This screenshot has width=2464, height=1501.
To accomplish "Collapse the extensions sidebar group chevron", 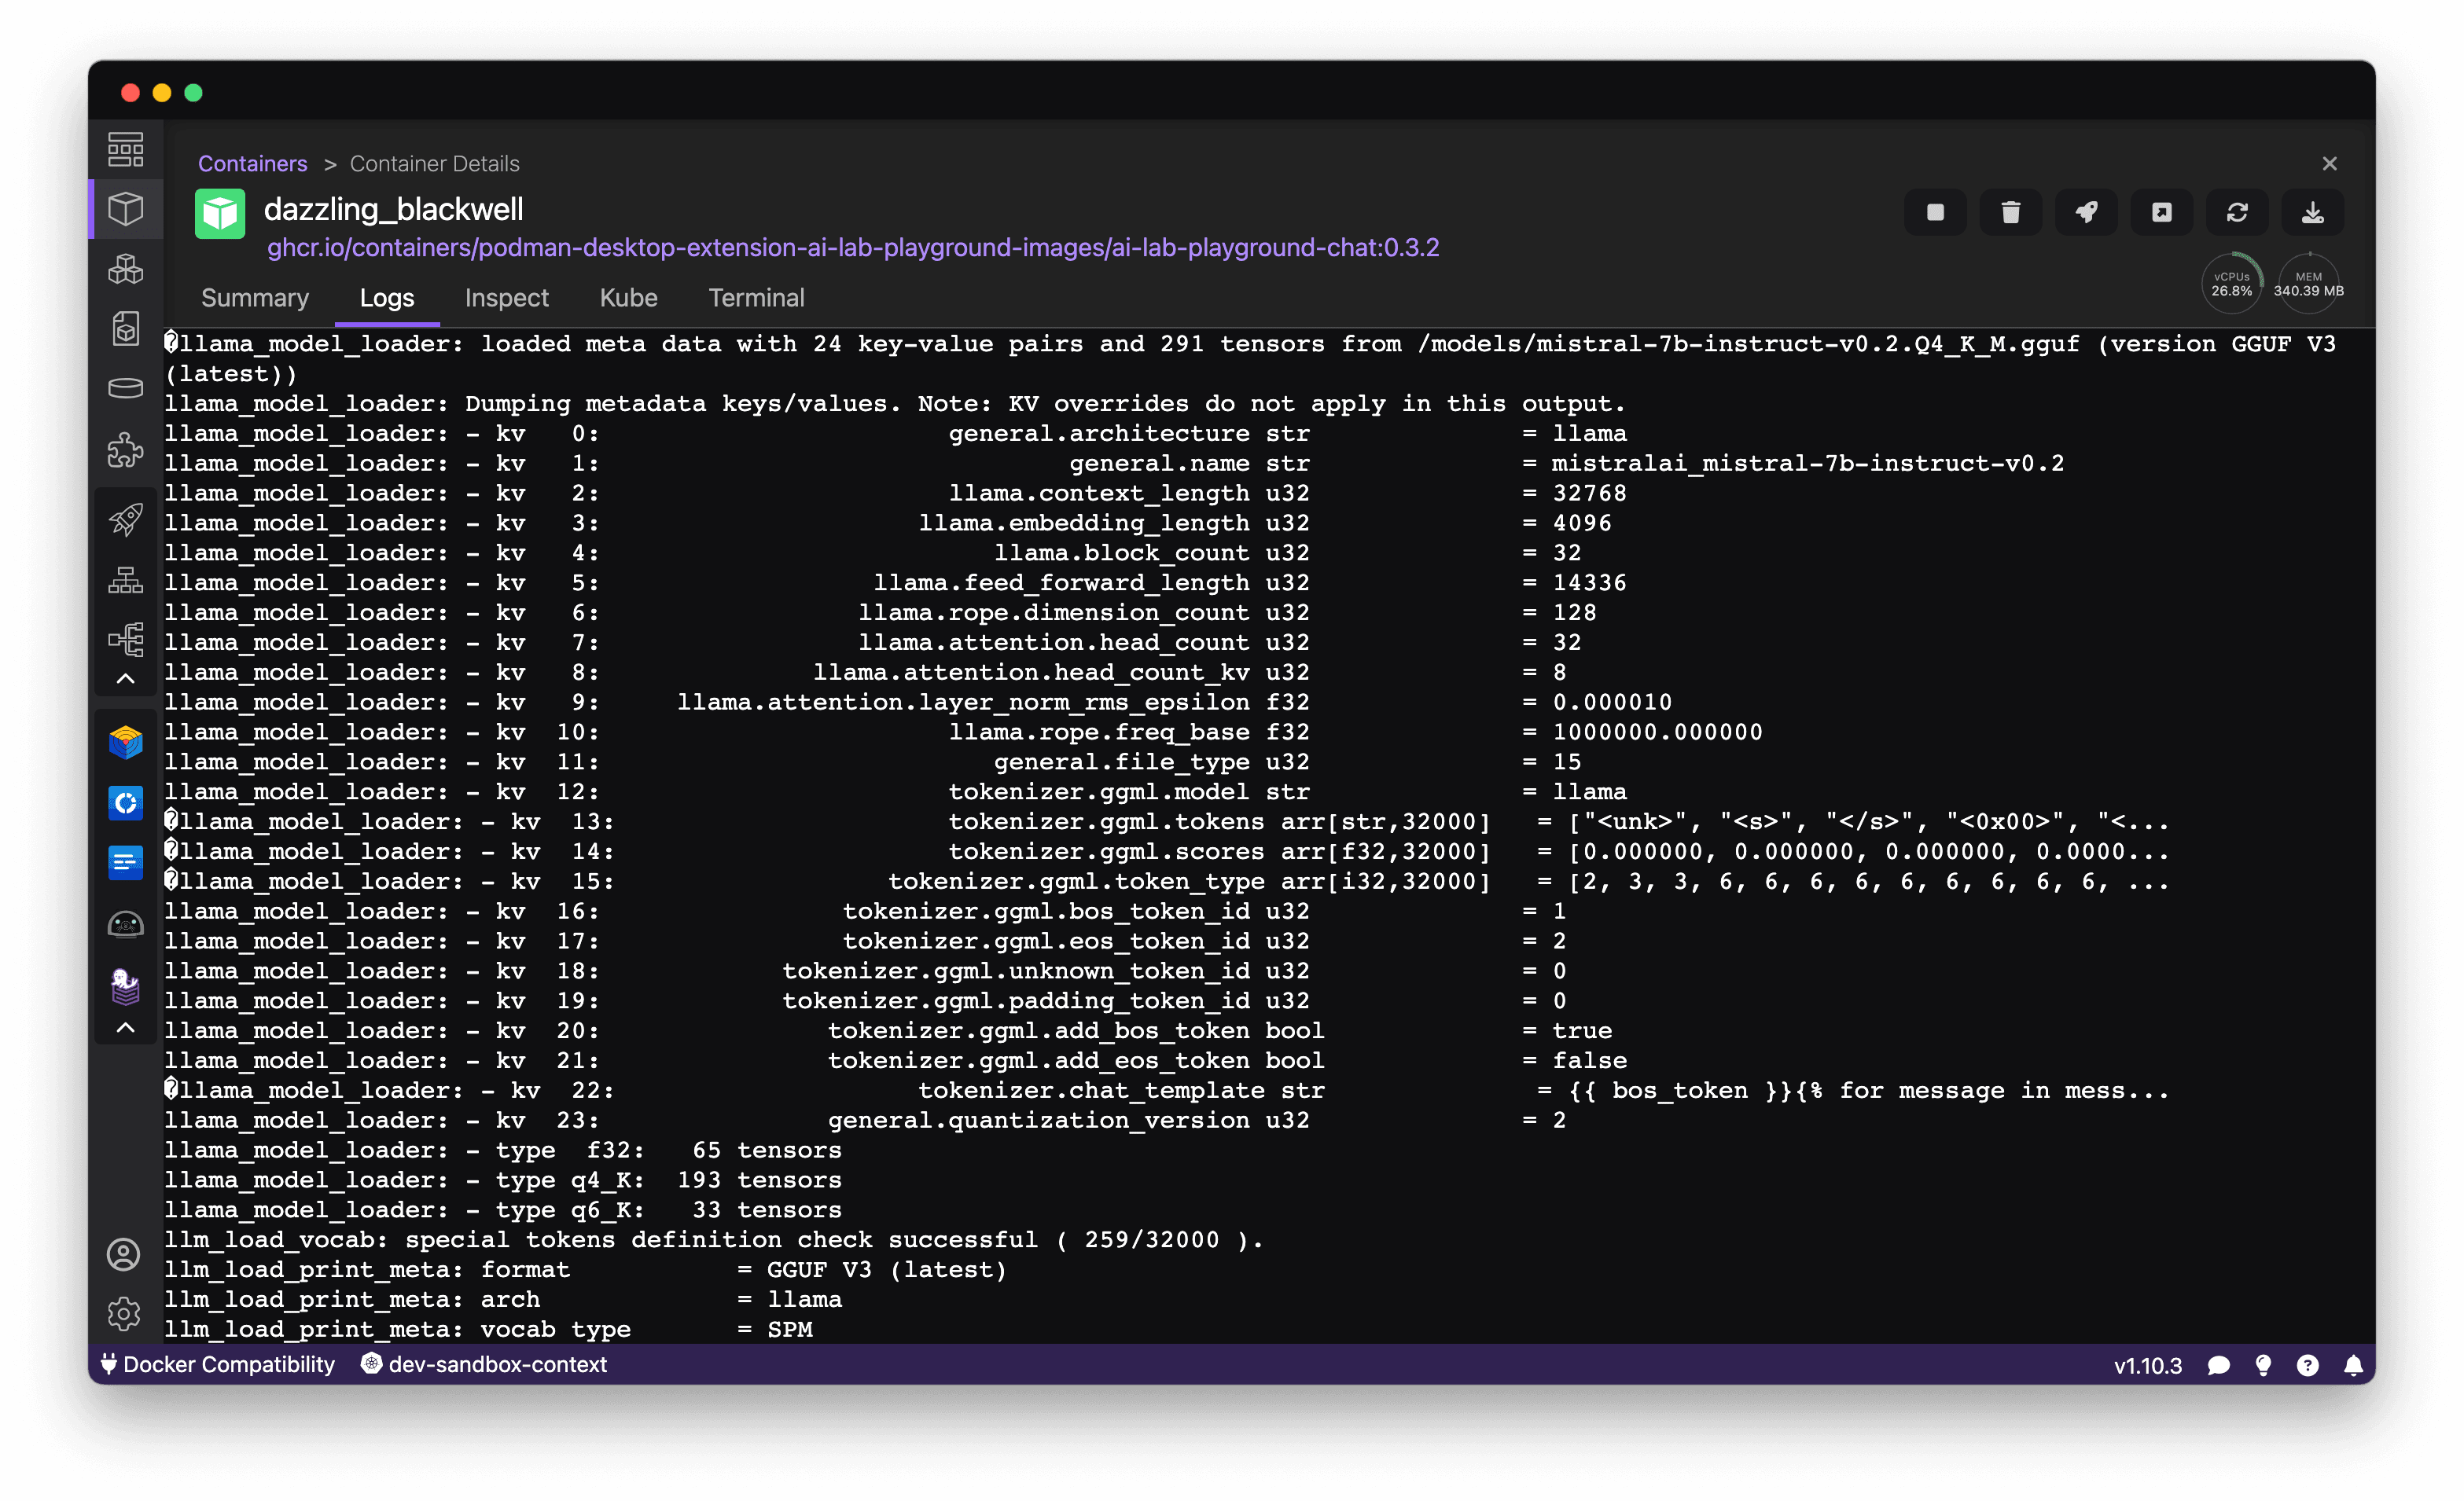I will coord(125,1029).
